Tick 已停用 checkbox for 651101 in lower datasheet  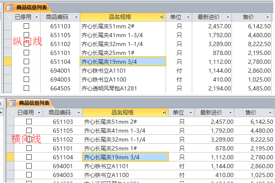coord(29,148)
